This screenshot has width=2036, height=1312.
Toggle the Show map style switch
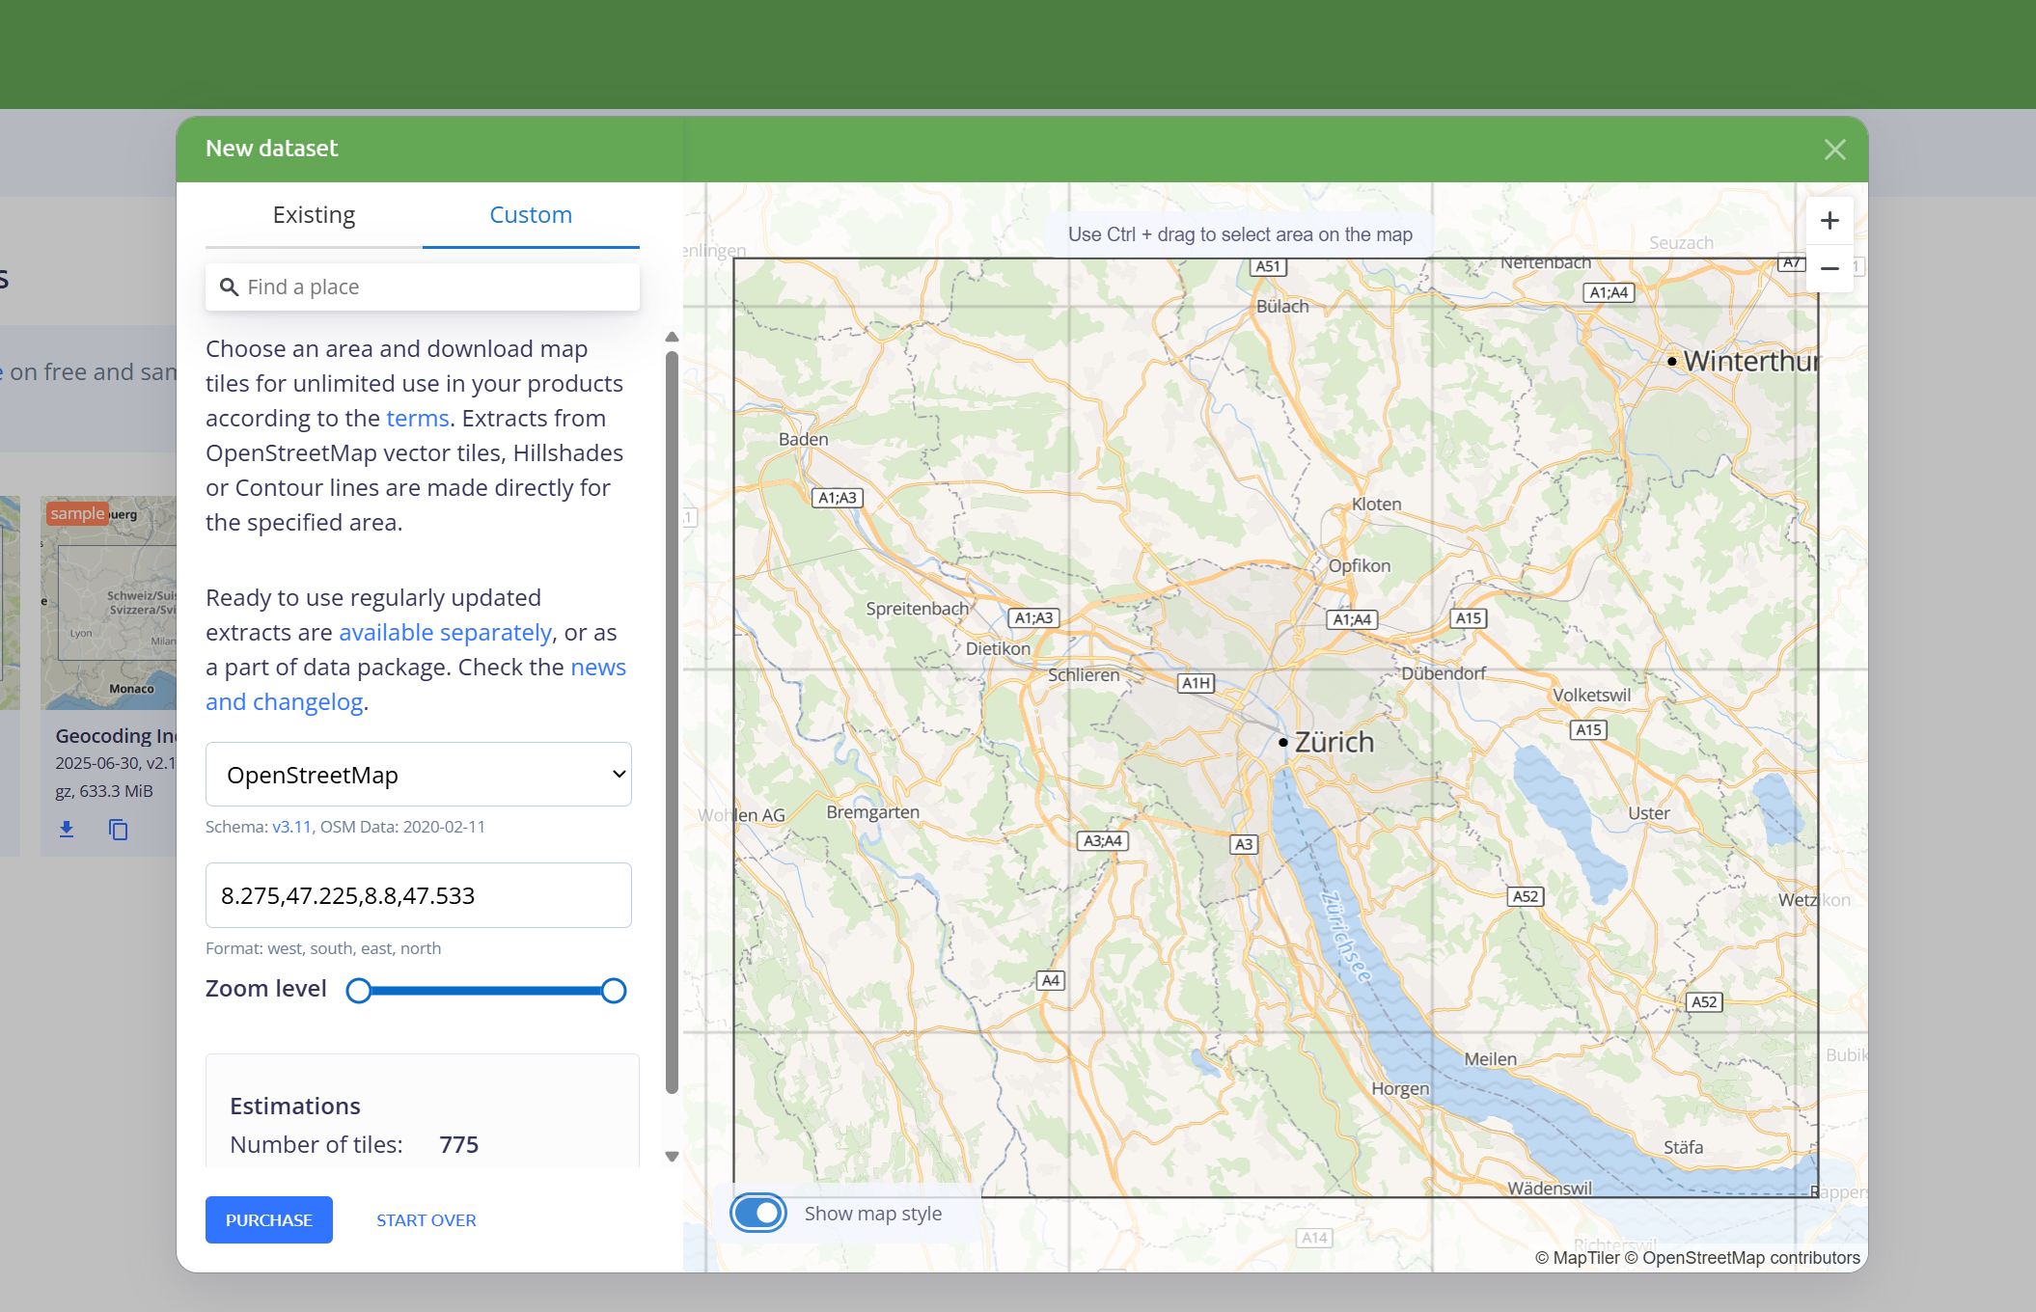tap(758, 1213)
